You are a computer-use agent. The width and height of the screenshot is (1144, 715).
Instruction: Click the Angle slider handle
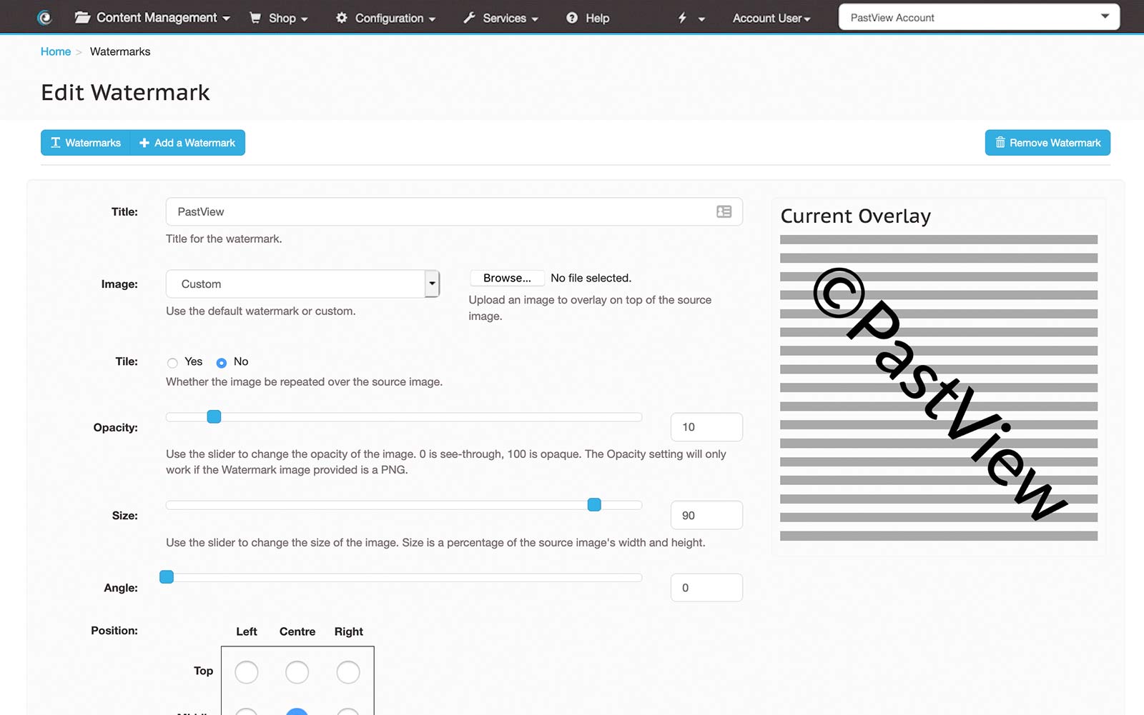pyautogui.click(x=167, y=577)
